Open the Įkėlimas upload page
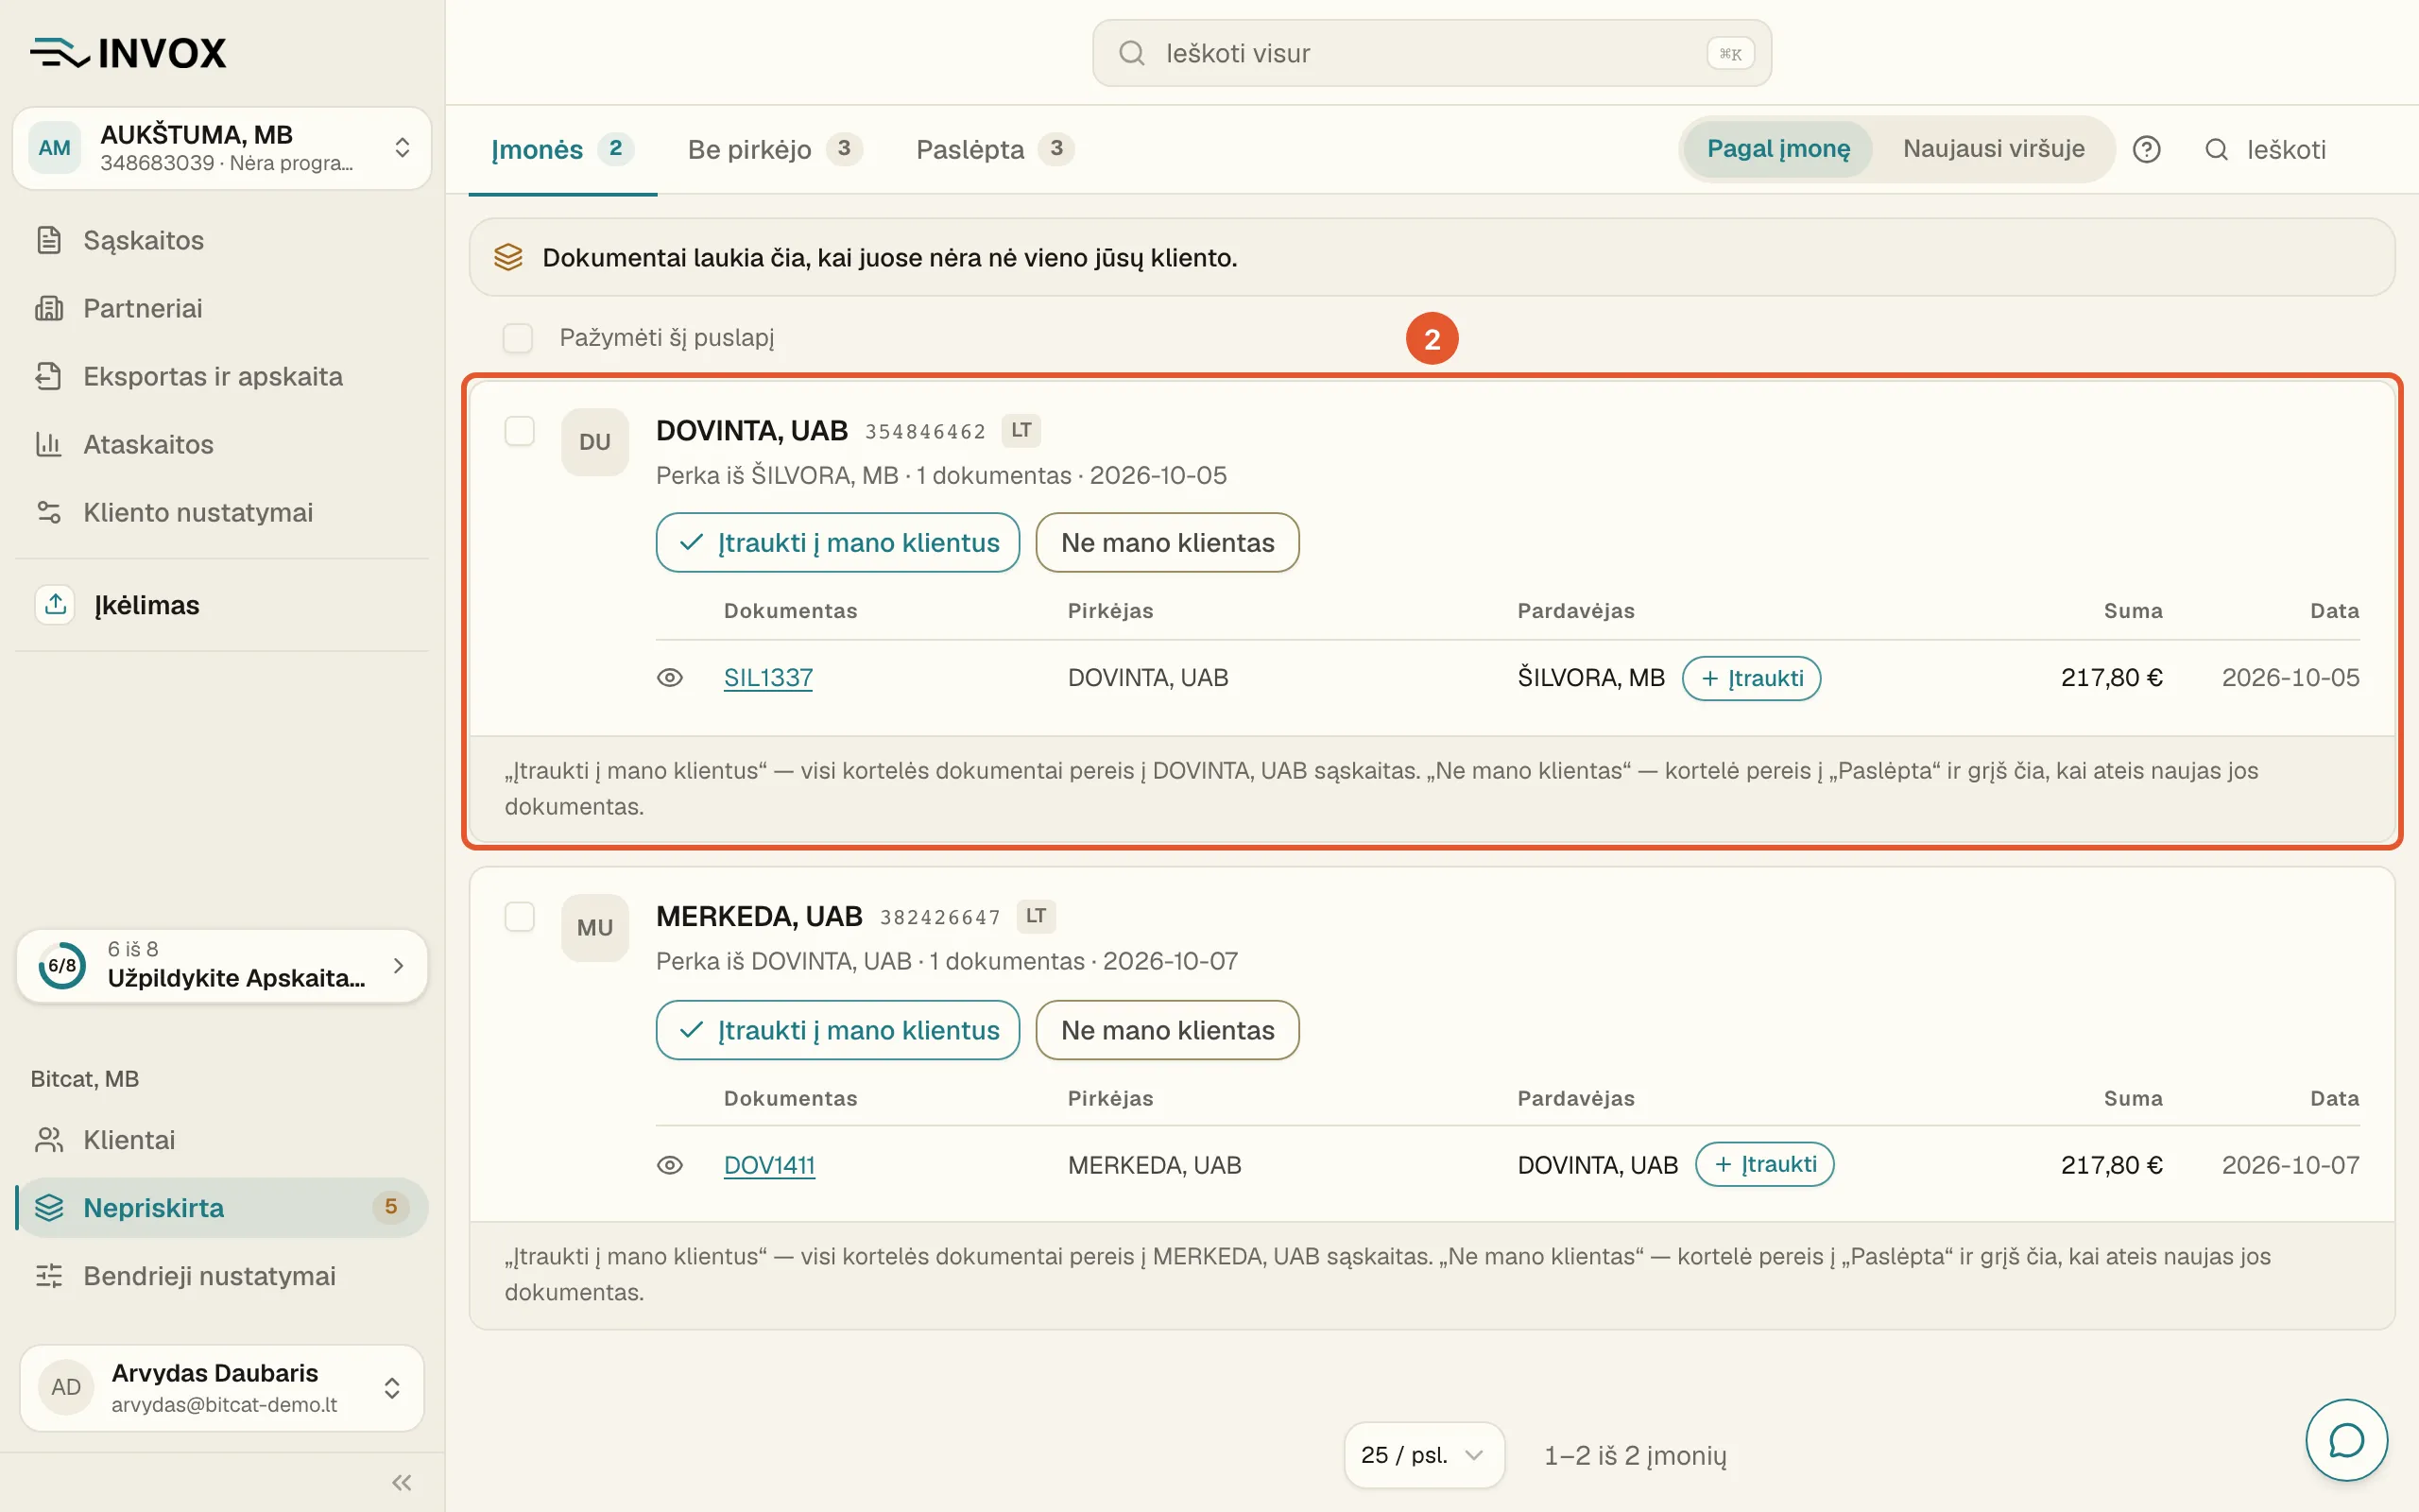This screenshot has width=2419, height=1512. point(222,605)
